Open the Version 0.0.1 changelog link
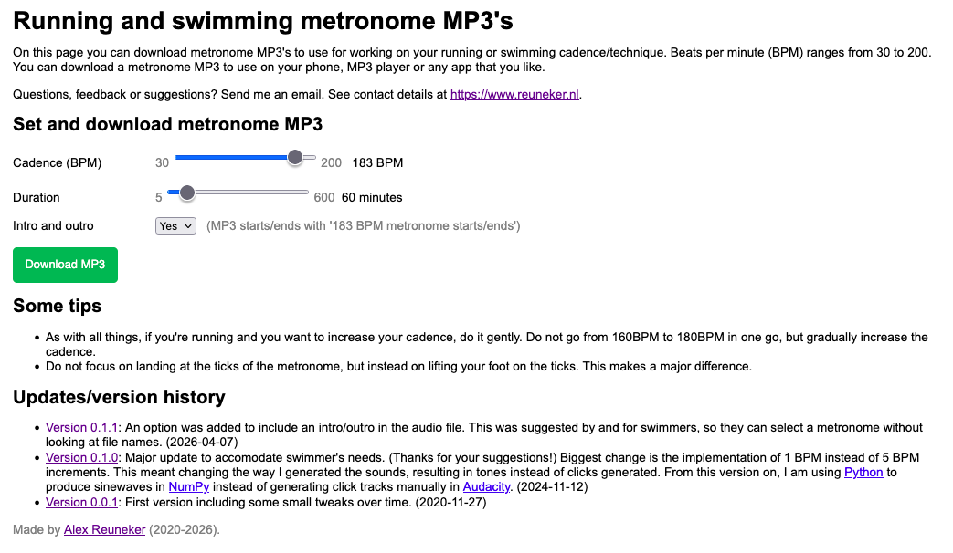This screenshot has width=953, height=553. click(81, 502)
